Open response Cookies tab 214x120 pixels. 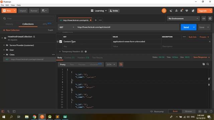[69, 58]
